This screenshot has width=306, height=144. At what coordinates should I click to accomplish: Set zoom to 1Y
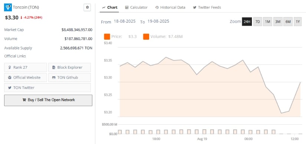(x=297, y=22)
